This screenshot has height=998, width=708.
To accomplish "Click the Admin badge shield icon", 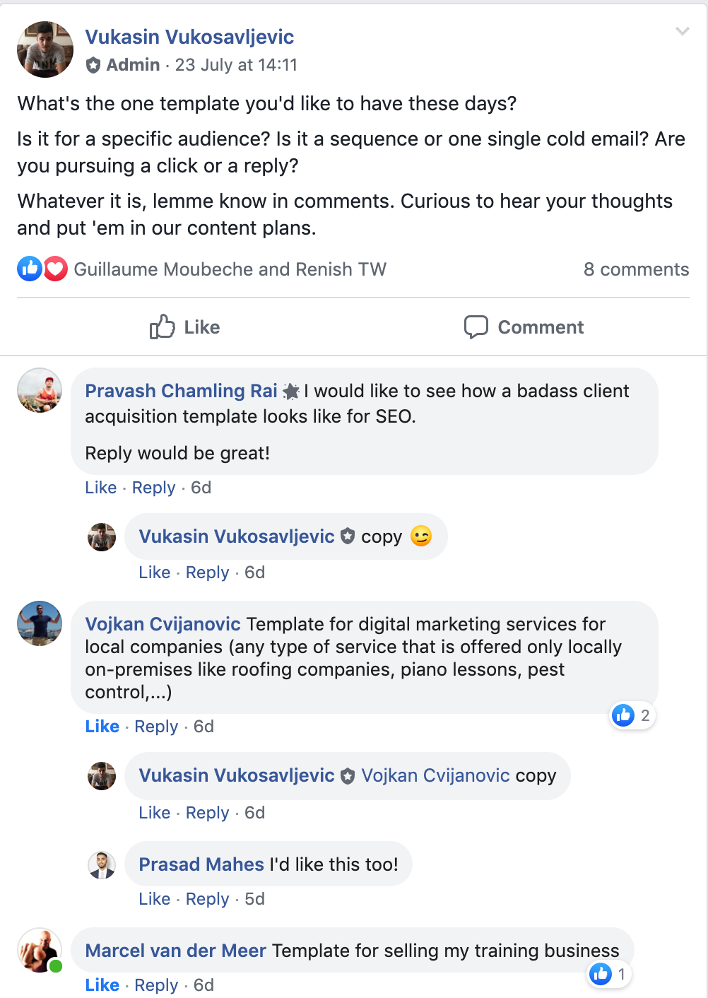I will (93, 66).
